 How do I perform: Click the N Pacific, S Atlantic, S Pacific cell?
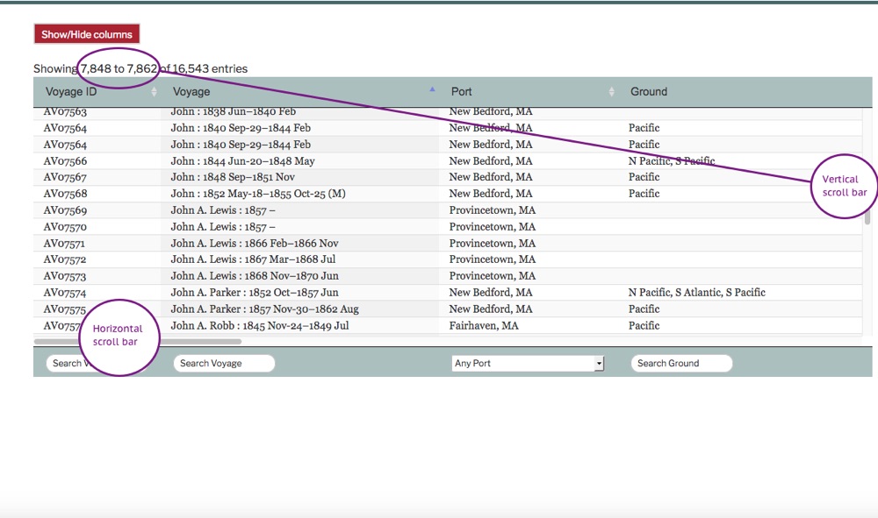[x=696, y=293]
